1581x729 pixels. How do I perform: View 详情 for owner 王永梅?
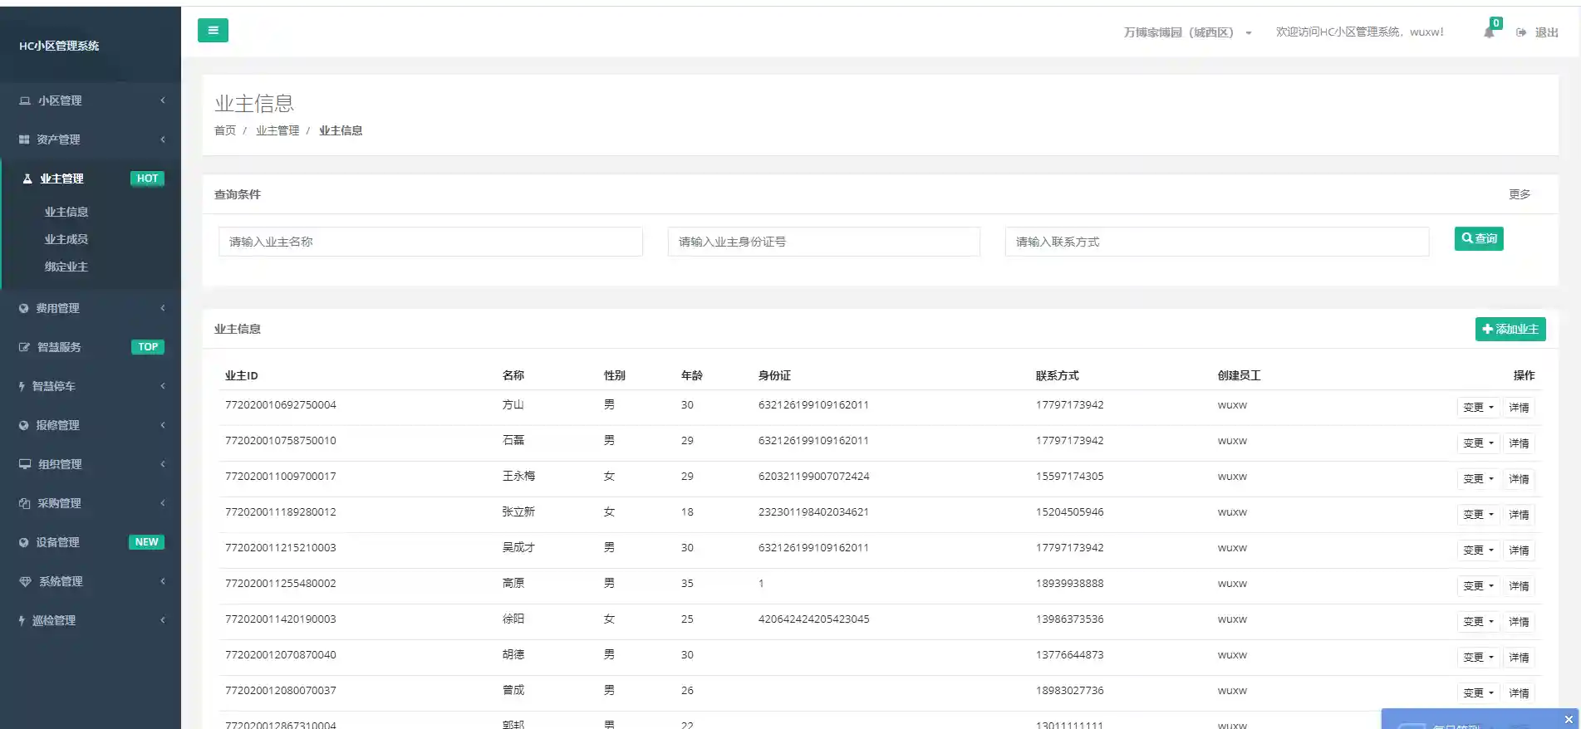point(1519,479)
